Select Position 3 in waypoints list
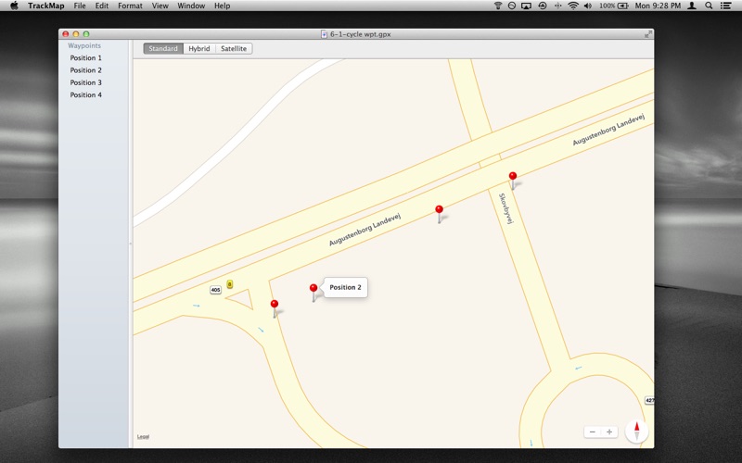 click(85, 82)
